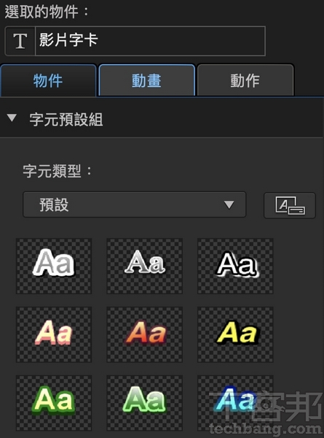The image size is (324, 438).
Task: Click the 字元類型 label
Action: click(x=58, y=171)
